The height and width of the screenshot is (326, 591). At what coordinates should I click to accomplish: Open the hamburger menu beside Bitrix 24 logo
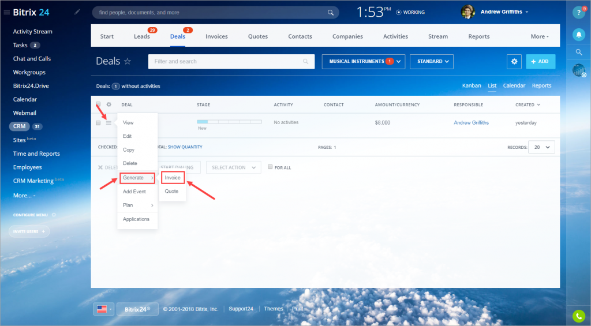click(6, 12)
